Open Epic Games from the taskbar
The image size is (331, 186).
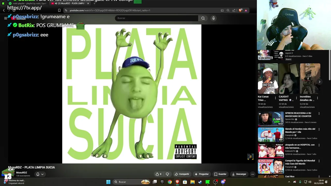(x=162, y=182)
